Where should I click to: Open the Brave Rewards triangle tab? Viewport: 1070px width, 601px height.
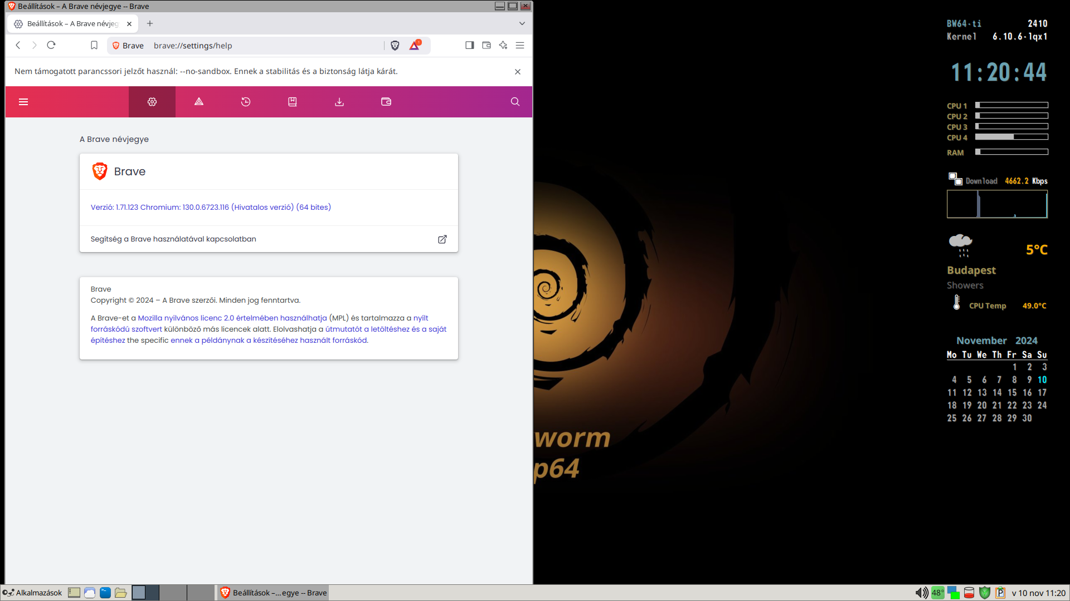199,102
